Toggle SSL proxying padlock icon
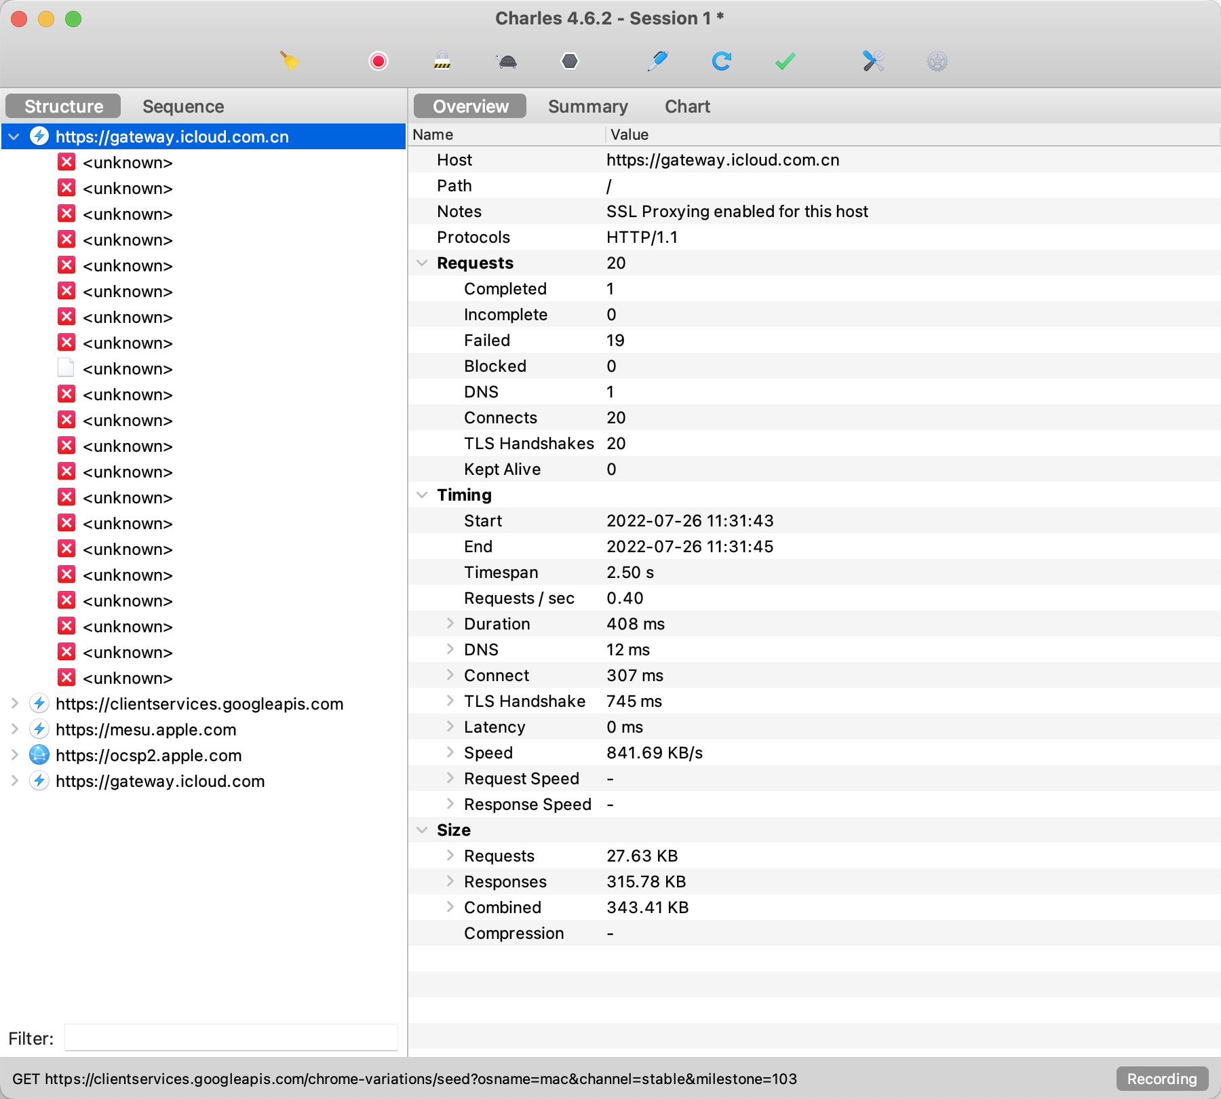The height and width of the screenshot is (1099, 1221). (x=442, y=61)
